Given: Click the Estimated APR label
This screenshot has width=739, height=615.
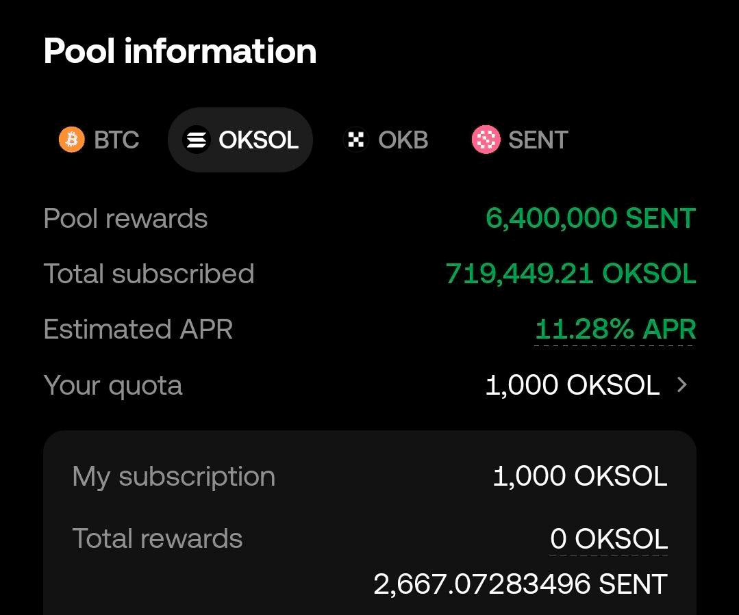Looking at the screenshot, I should (x=138, y=329).
